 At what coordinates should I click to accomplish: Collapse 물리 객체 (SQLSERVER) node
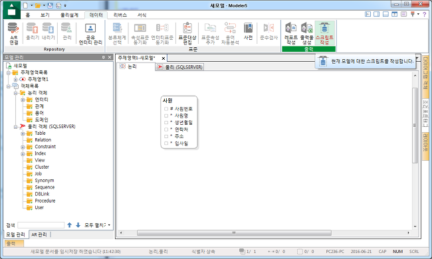(15, 127)
